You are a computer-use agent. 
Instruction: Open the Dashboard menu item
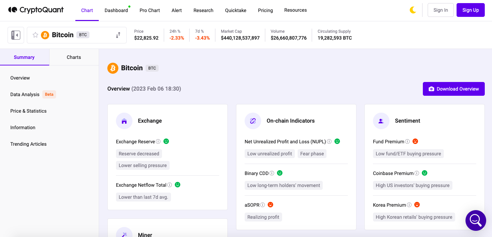pos(116,10)
